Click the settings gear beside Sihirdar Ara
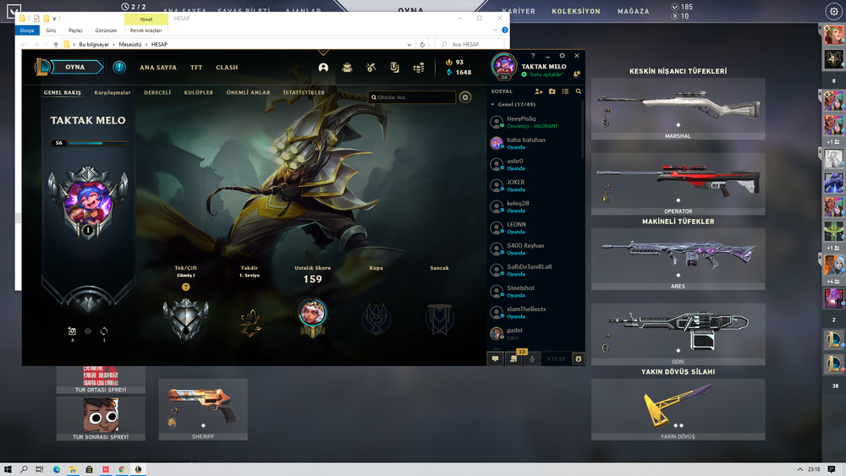Screen dimensions: 846x476 coord(465,97)
